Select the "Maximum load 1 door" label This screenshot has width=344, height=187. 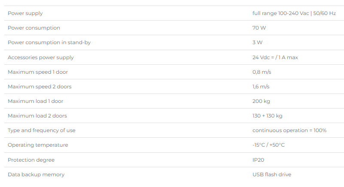click(x=36, y=101)
